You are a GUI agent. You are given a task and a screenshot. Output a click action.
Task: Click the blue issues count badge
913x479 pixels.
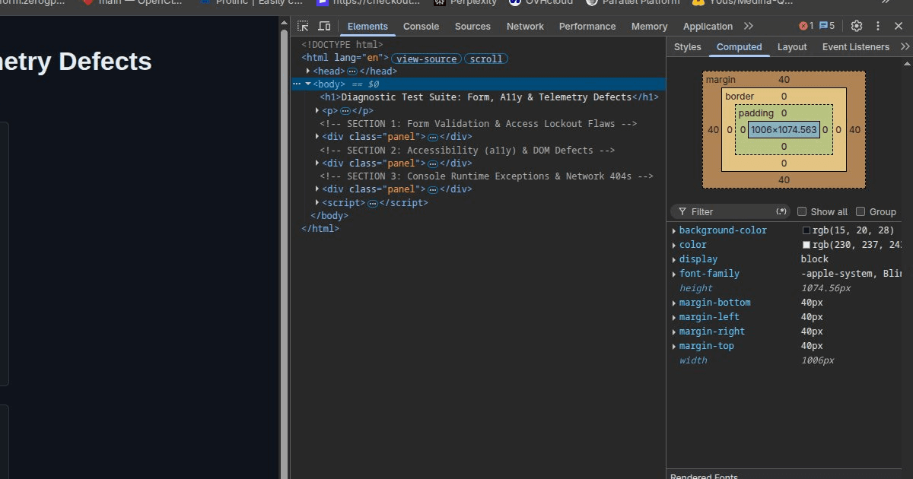pyautogui.click(x=827, y=26)
